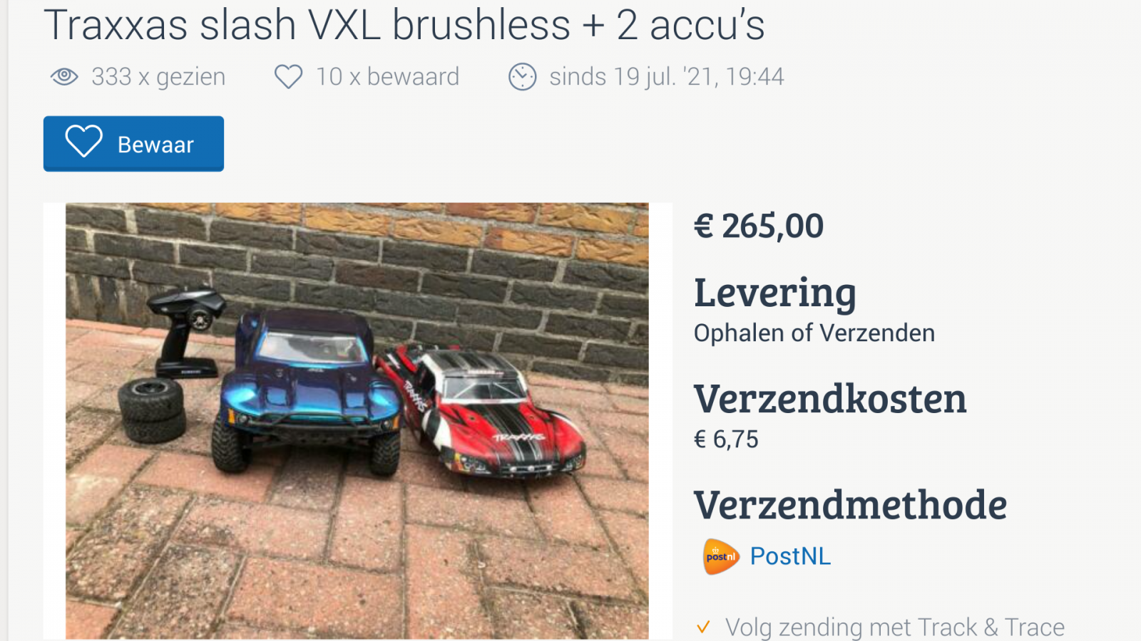The width and height of the screenshot is (1141, 641).
Task: Click the sinds 19 jul. '21, 19:44 date text
Action: coord(667,77)
